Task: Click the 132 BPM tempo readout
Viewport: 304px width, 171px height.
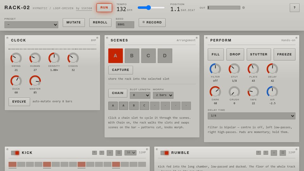Action: coord(124,9)
